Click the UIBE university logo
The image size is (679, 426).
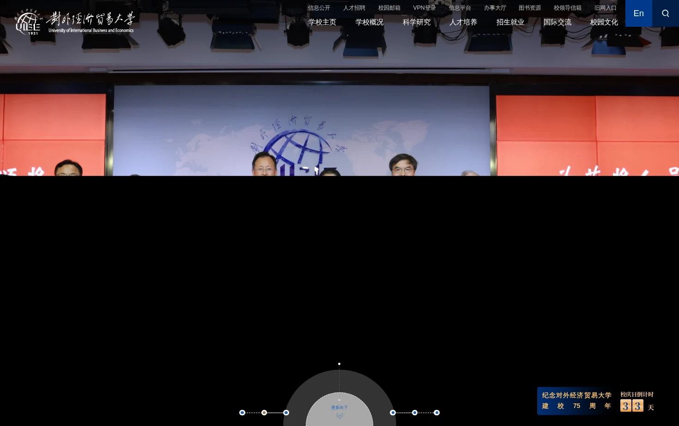coord(74,22)
